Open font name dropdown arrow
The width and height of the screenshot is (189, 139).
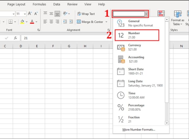(x=14, y=14)
